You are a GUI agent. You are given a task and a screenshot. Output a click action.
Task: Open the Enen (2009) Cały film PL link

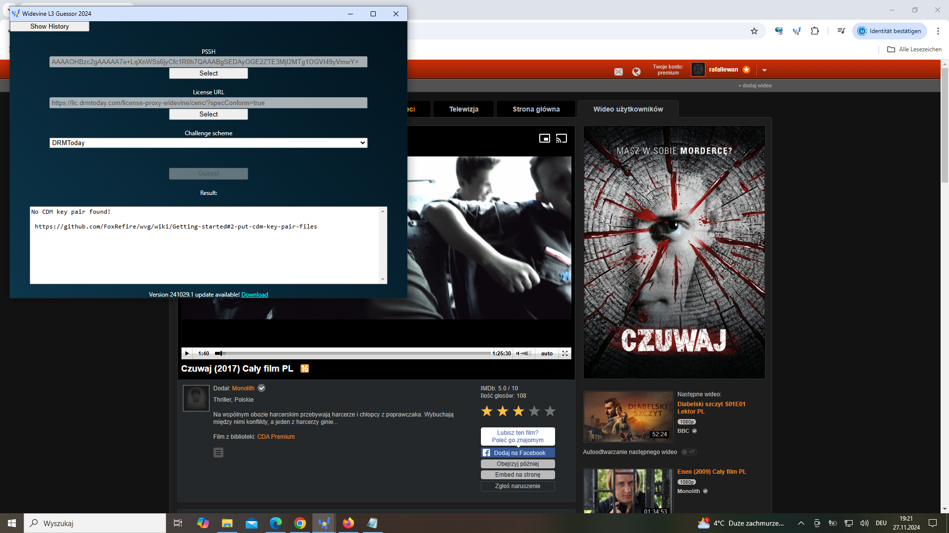712,472
